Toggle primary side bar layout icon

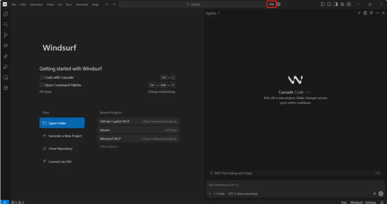pos(323,4)
